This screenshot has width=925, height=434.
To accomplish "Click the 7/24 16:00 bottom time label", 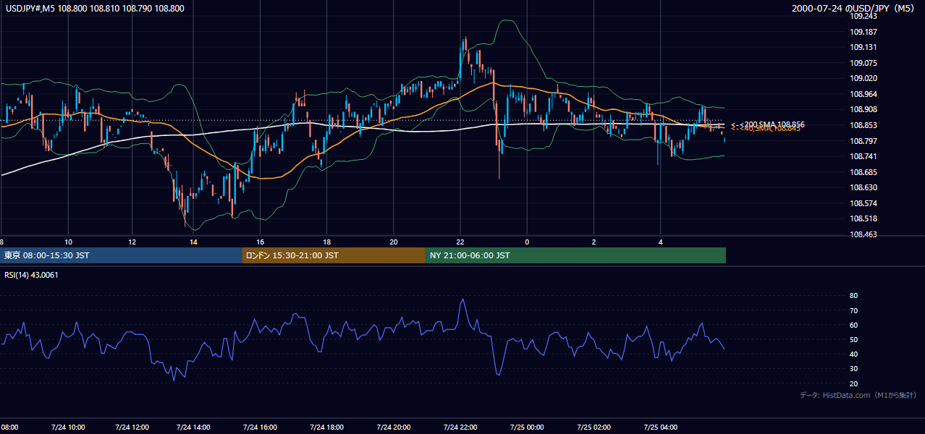I will click(261, 427).
